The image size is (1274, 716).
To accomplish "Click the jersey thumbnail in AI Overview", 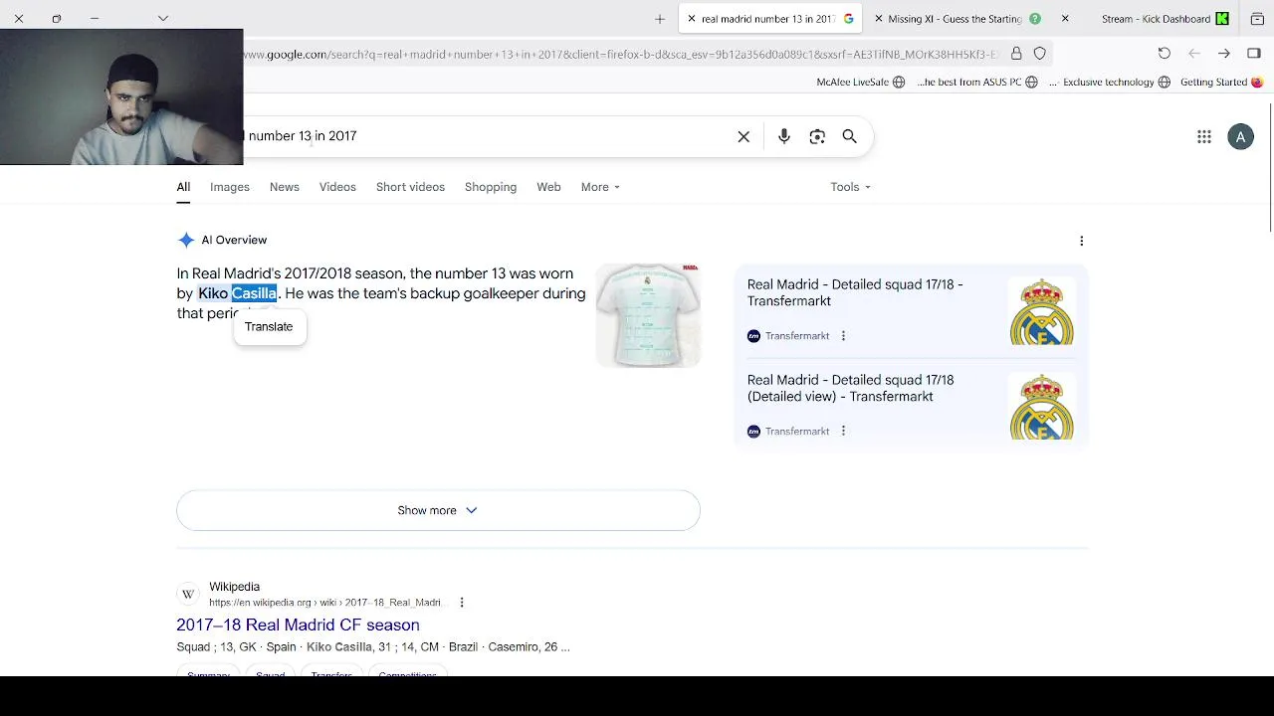I will click(648, 315).
